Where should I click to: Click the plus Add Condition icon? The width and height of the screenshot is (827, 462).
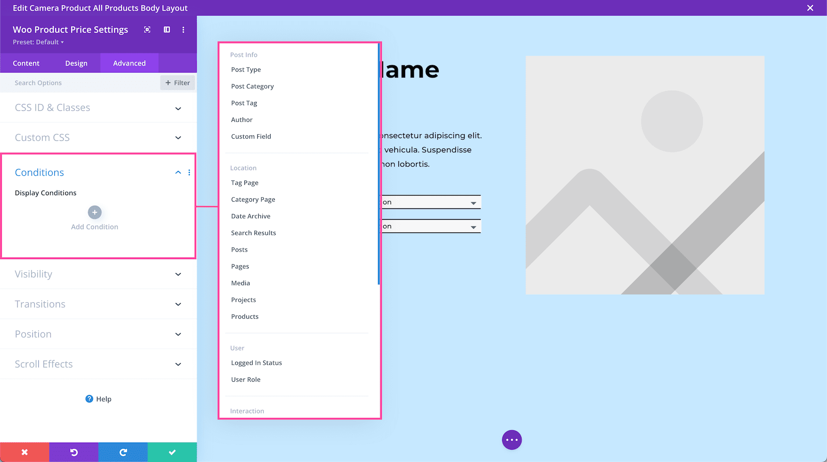tap(95, 212)
